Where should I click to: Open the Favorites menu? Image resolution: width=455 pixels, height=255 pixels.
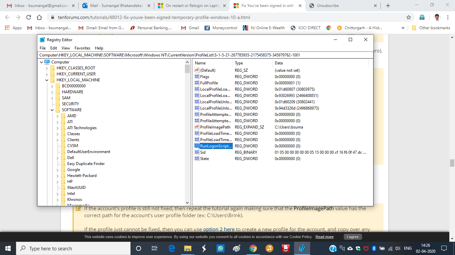82,48
